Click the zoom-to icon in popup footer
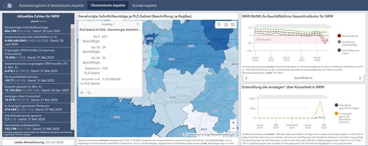 coord(89,93)
